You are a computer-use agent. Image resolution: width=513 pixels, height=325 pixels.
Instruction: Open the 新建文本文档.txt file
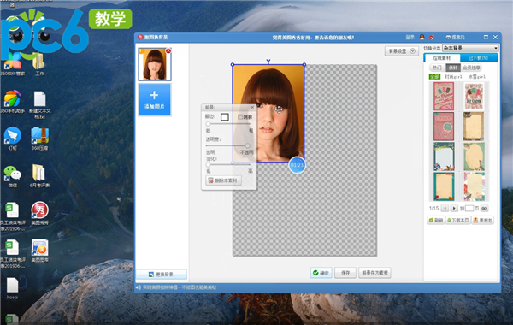pyautogui.click(x=39, y=104)
